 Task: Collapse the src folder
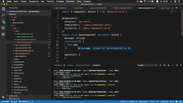pos(13,25)
